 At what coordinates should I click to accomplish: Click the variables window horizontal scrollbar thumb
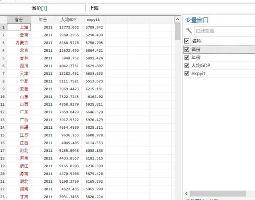218,193
